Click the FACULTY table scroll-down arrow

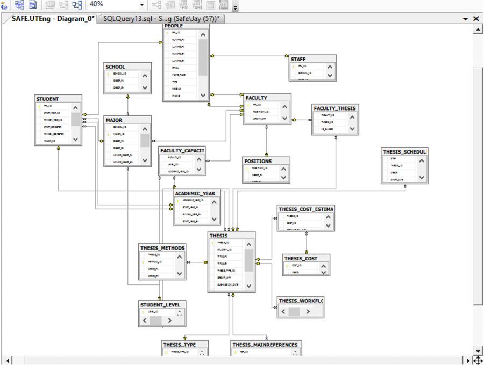coord(284,118)
